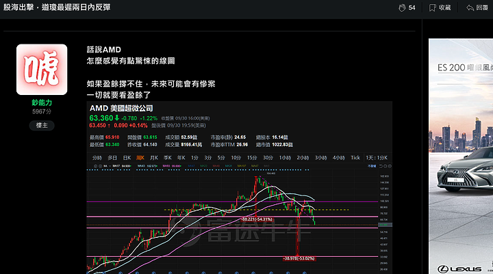Open the 唬 user avatar
493x274 pixels.
42,70
